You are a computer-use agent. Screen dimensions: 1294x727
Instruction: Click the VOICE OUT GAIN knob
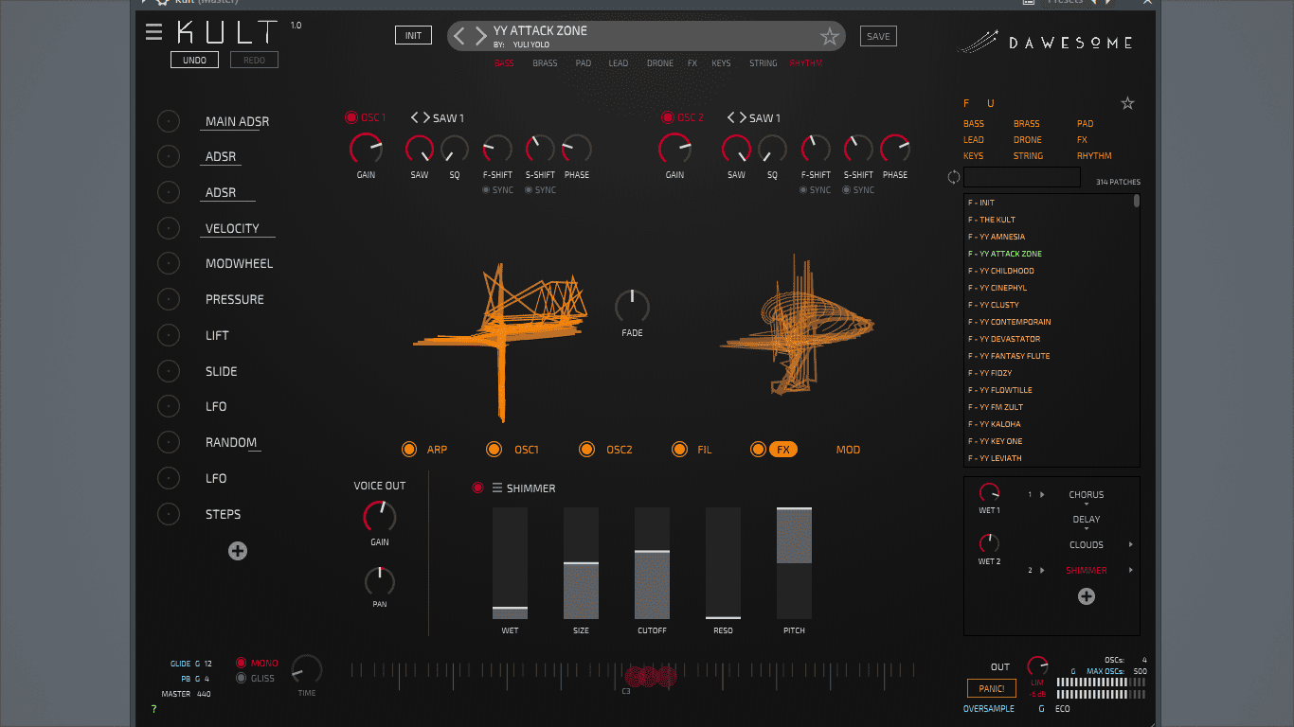(x=380, y=517)
